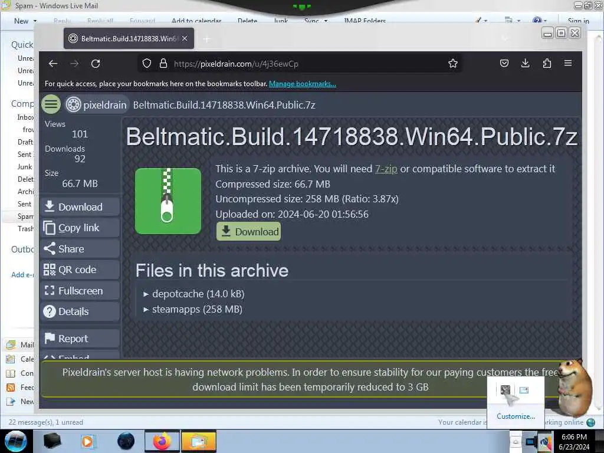Open a new tab with plus button
Viewport: 604px width, 453px height.
207,39
